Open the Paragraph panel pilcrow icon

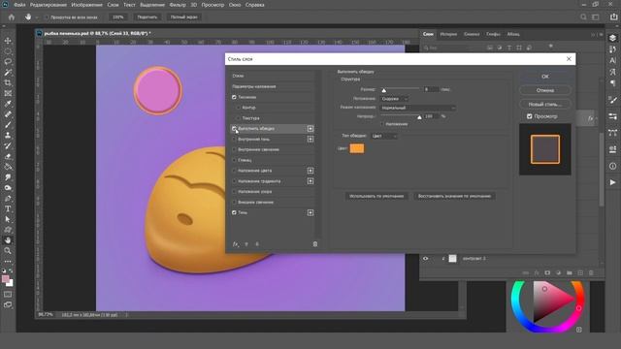(612, 83)
